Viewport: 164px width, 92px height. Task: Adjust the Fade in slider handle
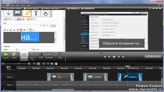tap(17, 50)
